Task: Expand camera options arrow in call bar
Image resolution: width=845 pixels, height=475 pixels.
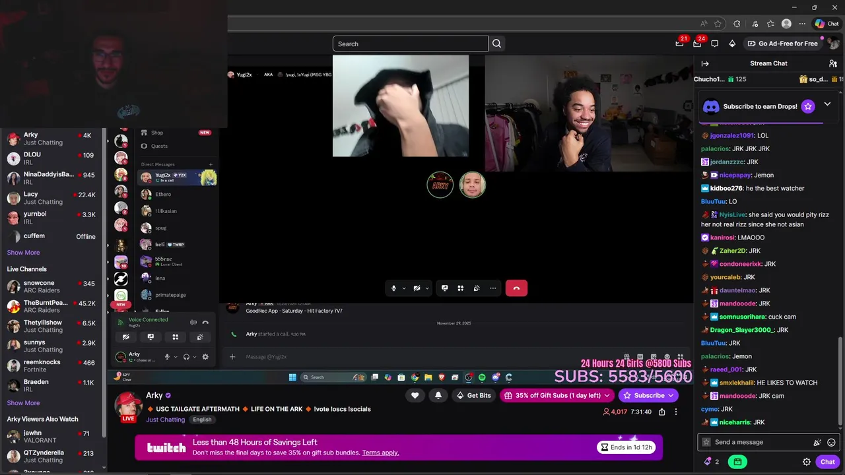Action: tap(427, 288)
